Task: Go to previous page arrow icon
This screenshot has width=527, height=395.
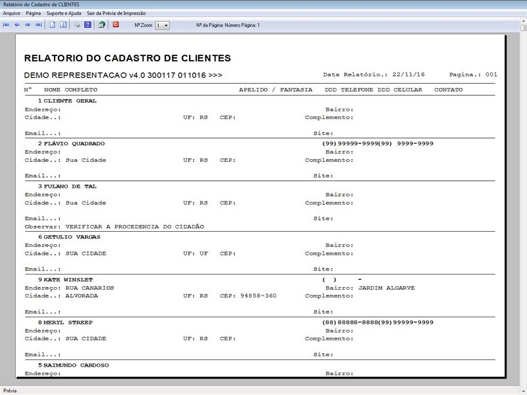Action: click(x=17, y=25)
